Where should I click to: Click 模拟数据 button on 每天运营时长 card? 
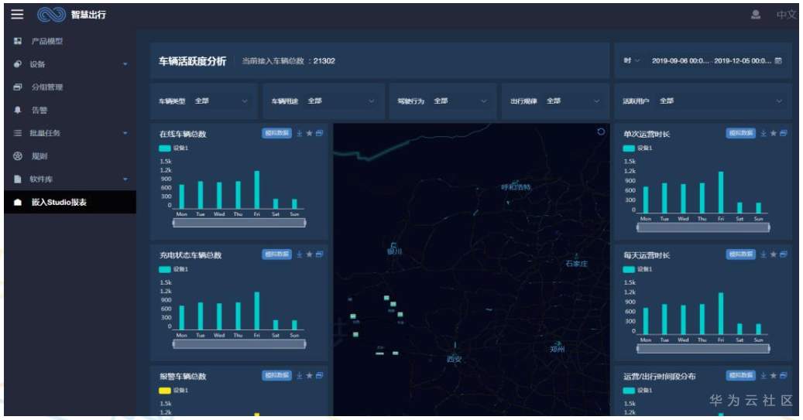pos(741,254)
